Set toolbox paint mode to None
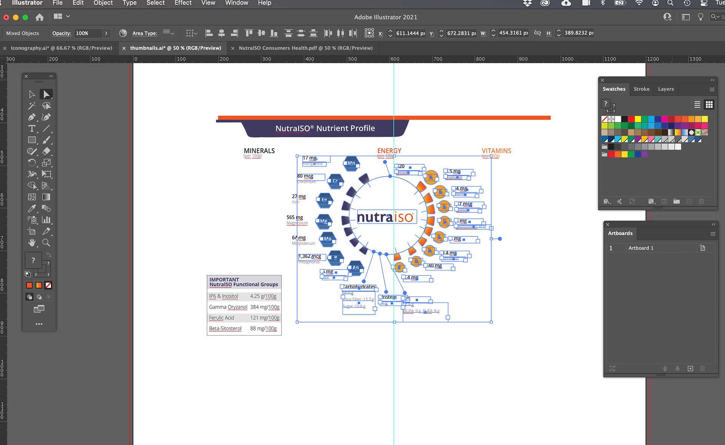725x445 pixels. [x=48, y=285]
